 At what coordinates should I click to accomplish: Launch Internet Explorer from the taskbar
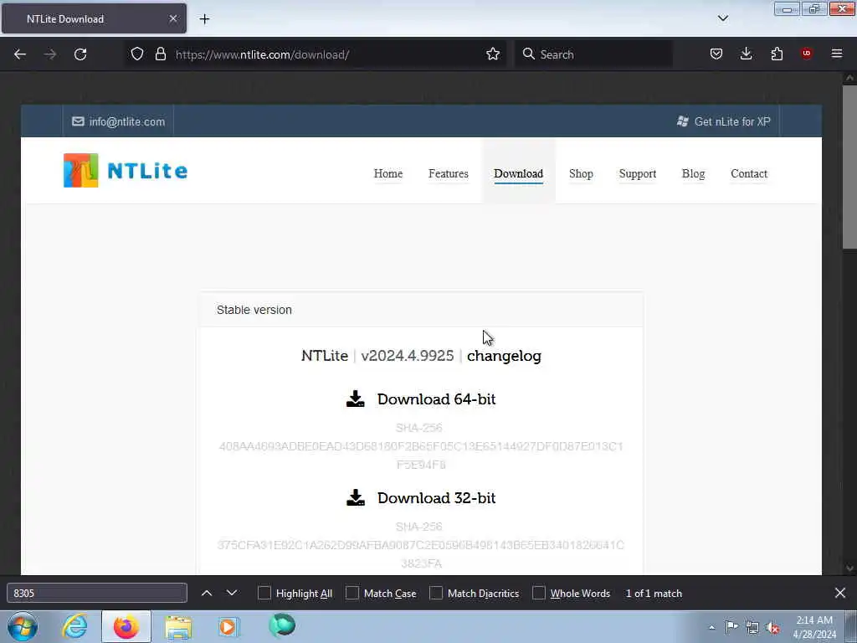coord(74,626)
